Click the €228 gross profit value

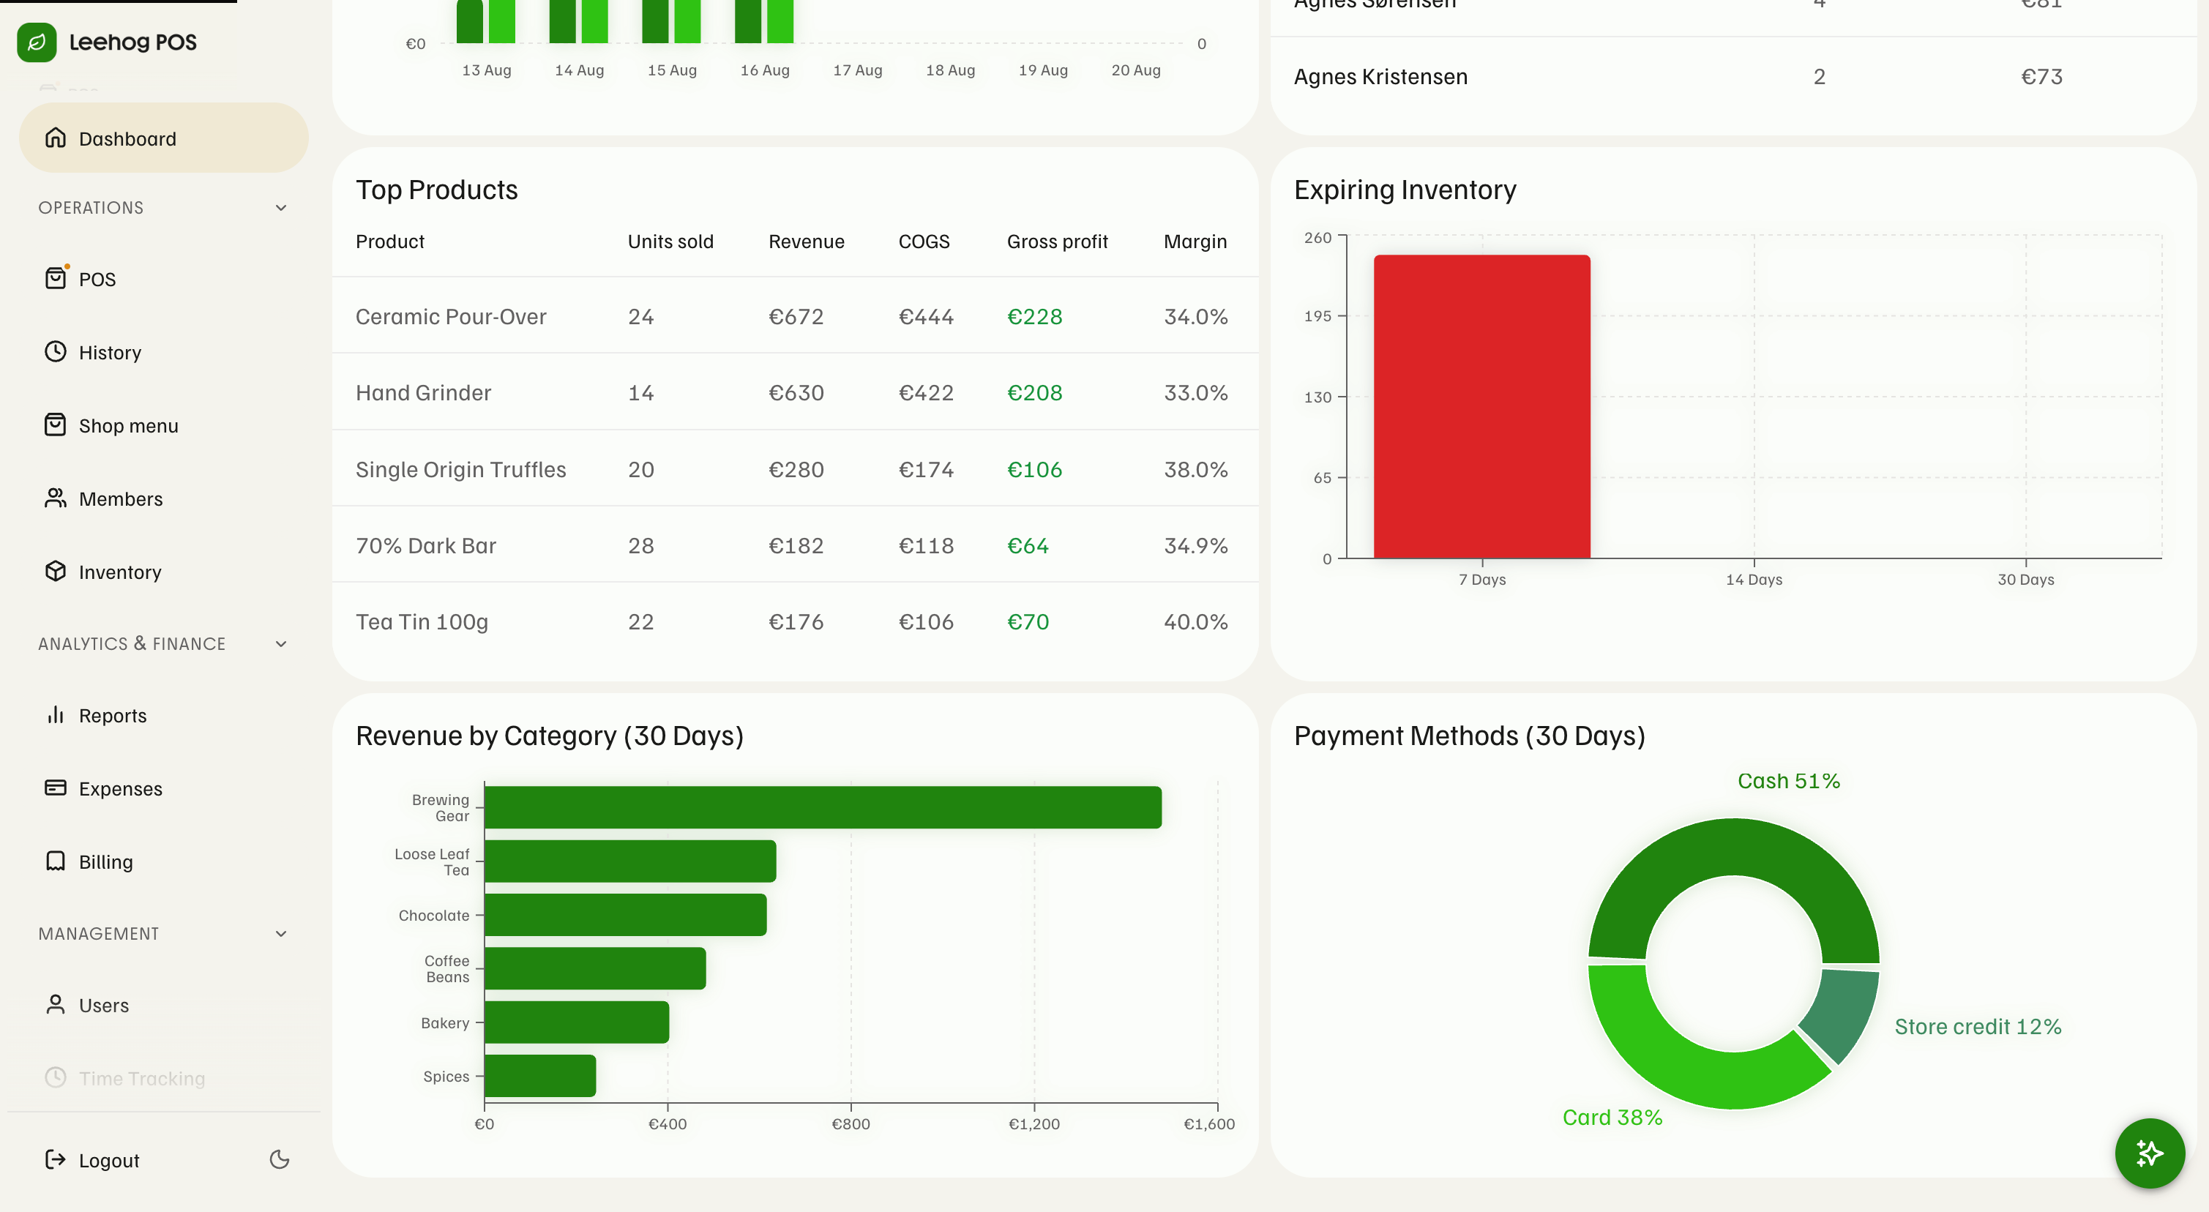pos(1035,316)
